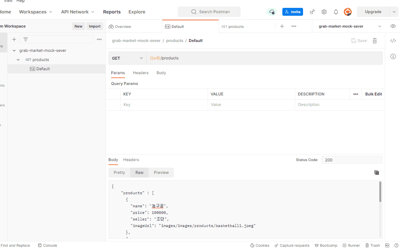Click Find and Replace in status bar
The height and width of the screenshot is (249, 401).
(x=15, y=245)
